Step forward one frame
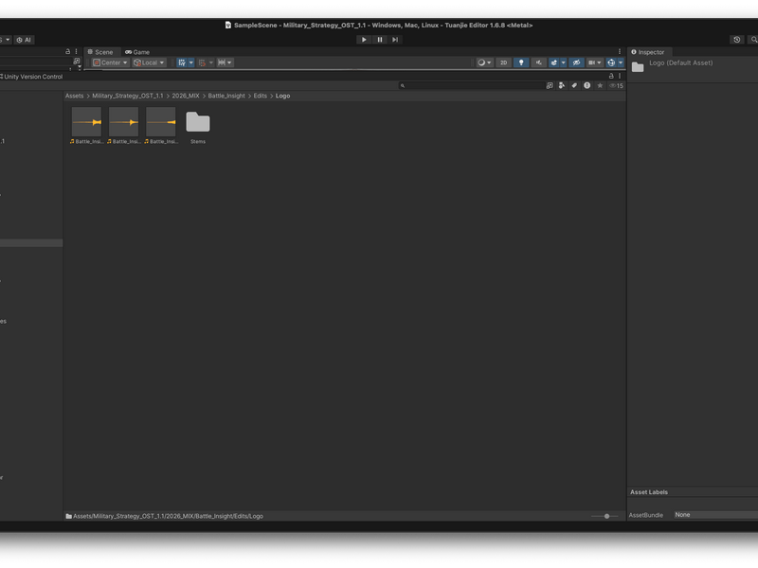 click(395, 40)
